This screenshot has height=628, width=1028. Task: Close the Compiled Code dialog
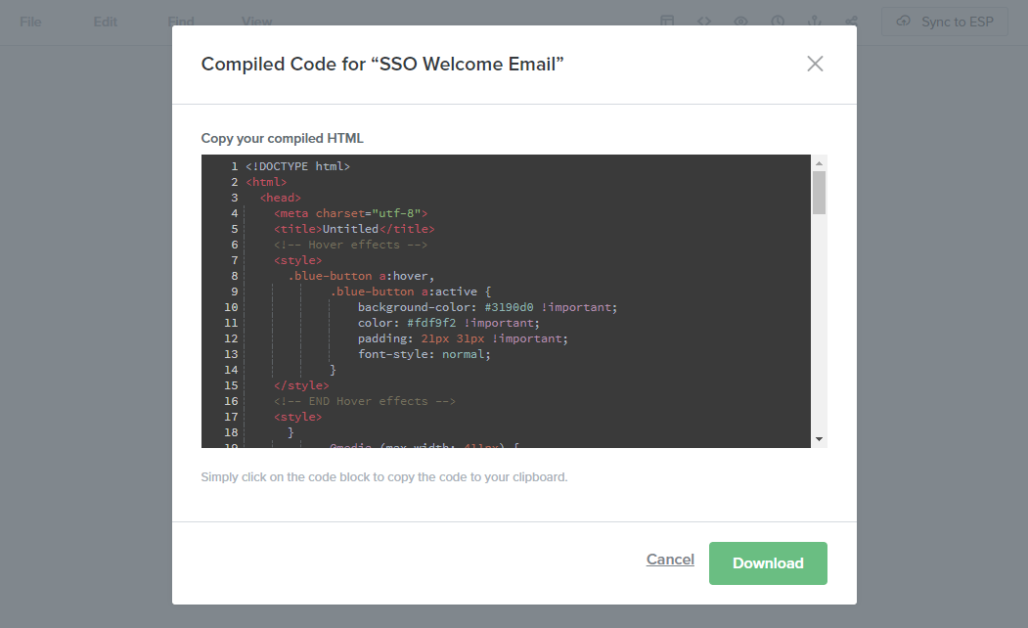pos(815,64)
